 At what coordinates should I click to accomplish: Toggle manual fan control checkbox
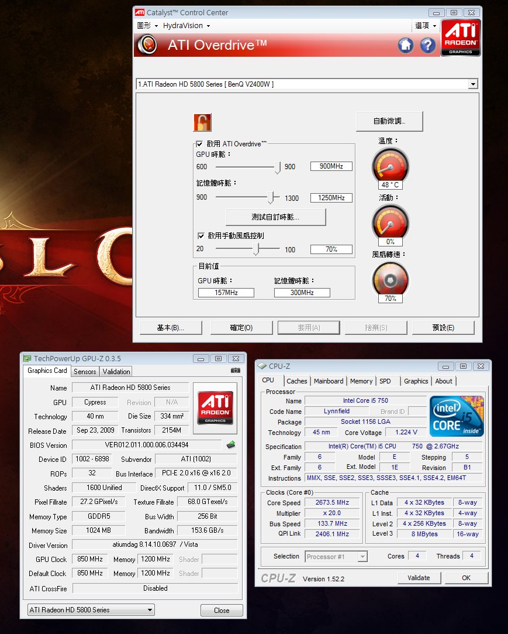pyautogui.click(x=201, y=236)
